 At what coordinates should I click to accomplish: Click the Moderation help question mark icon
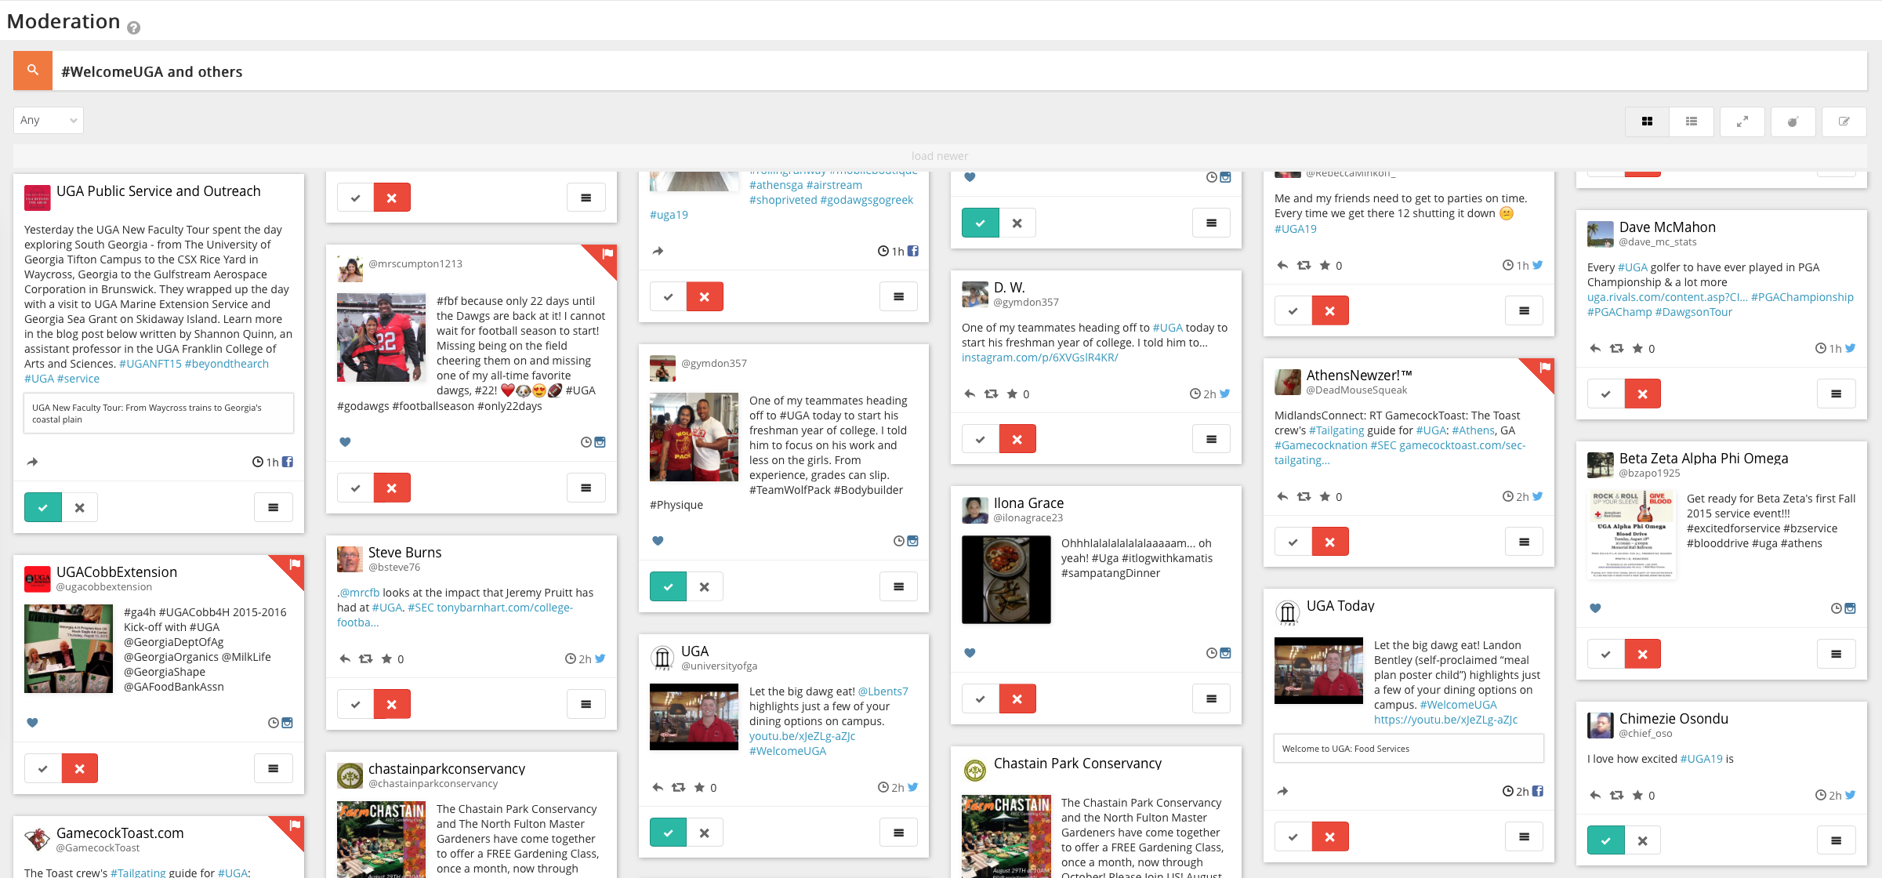134,28
